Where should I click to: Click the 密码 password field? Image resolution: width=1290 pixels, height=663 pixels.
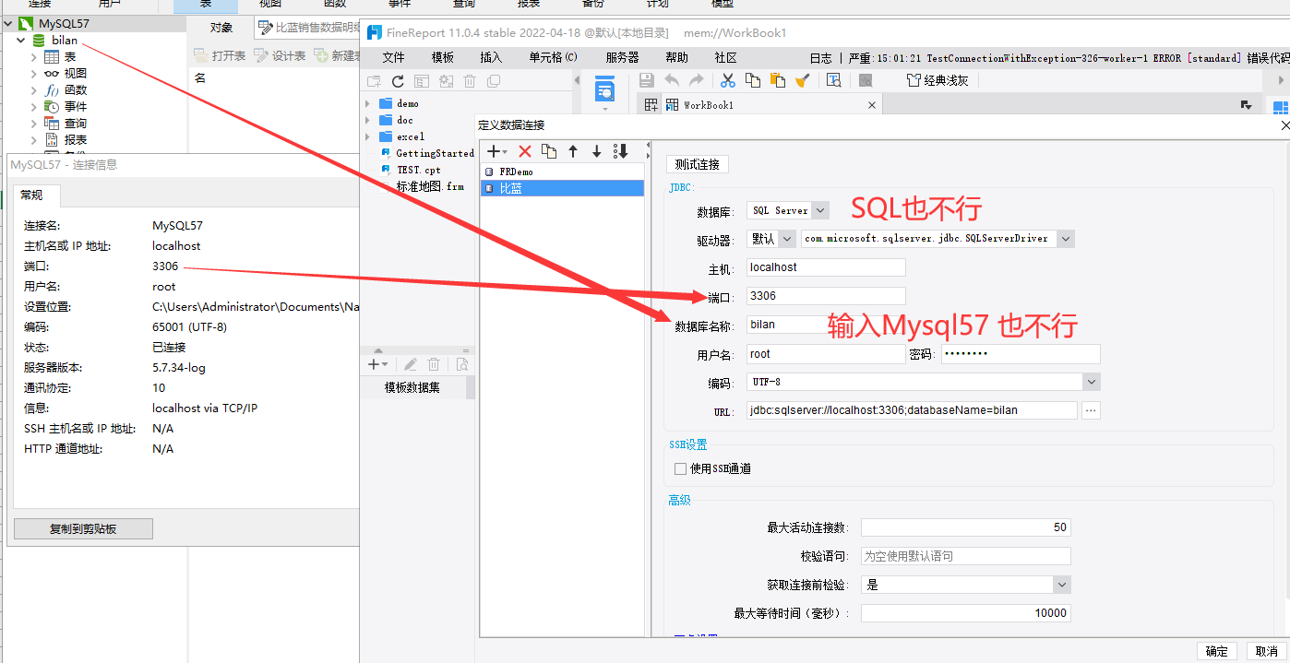(x=1021, y=354)
